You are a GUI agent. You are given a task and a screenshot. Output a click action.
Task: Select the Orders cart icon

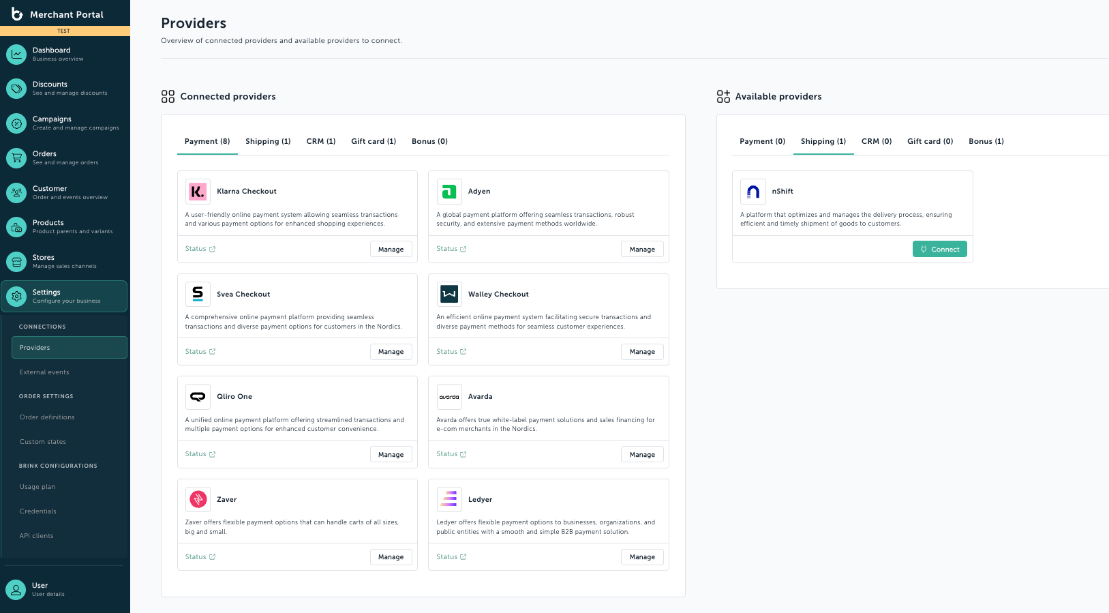point(16,158)
